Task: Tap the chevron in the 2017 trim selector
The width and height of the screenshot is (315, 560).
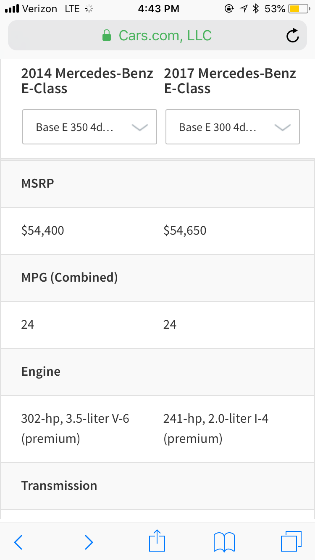Action: pos(283,127)
